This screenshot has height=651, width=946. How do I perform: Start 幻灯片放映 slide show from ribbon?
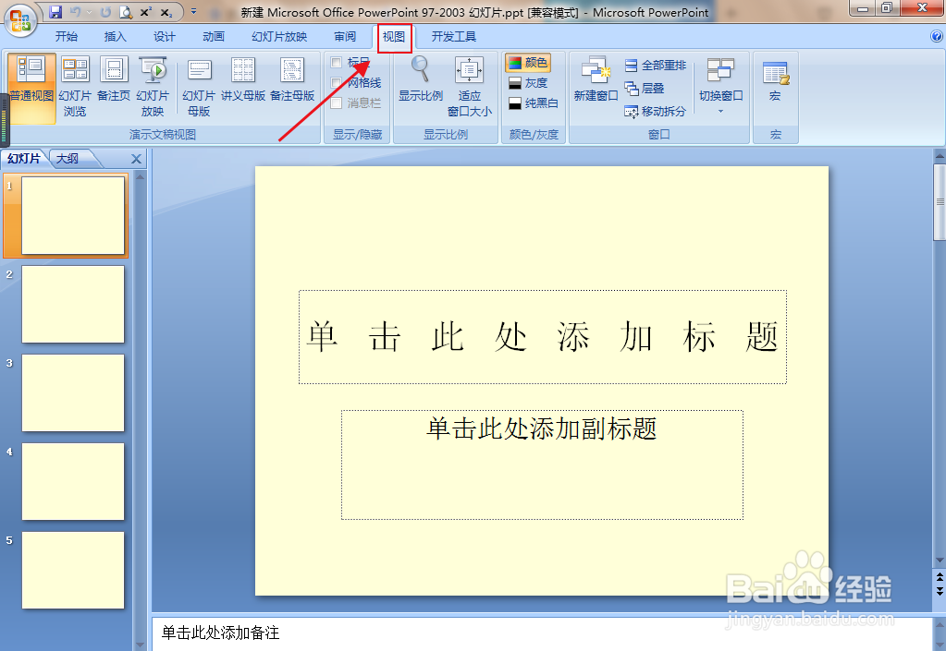[x=153, y=88]
